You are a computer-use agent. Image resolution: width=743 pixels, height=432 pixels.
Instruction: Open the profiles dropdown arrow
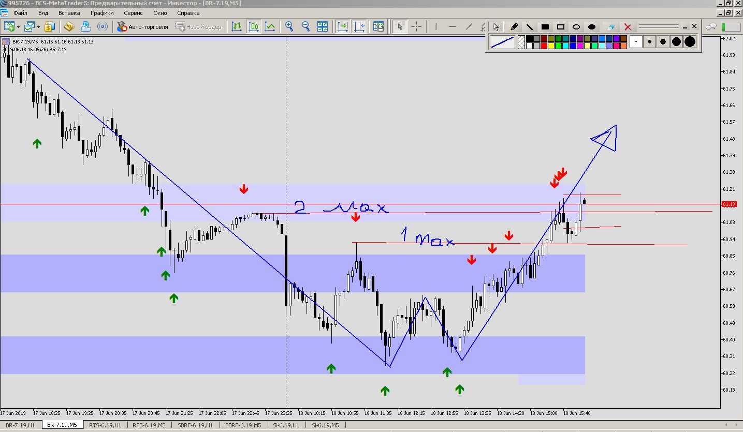point(38,26)
